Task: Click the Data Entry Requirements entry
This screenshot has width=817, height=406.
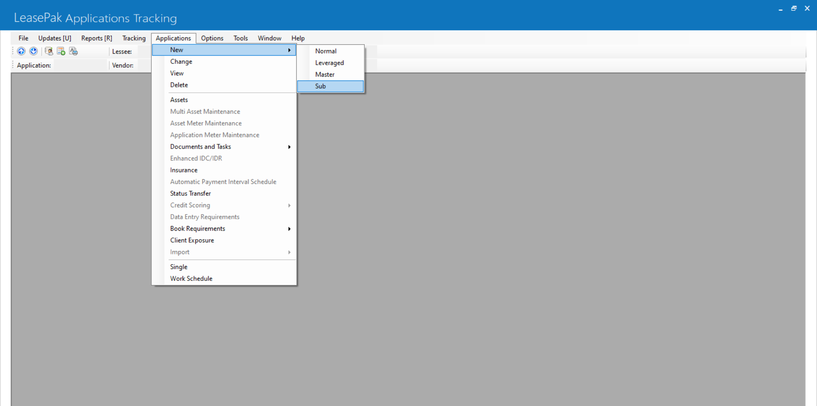Action: pyautogui.click(x=224, y=217)
